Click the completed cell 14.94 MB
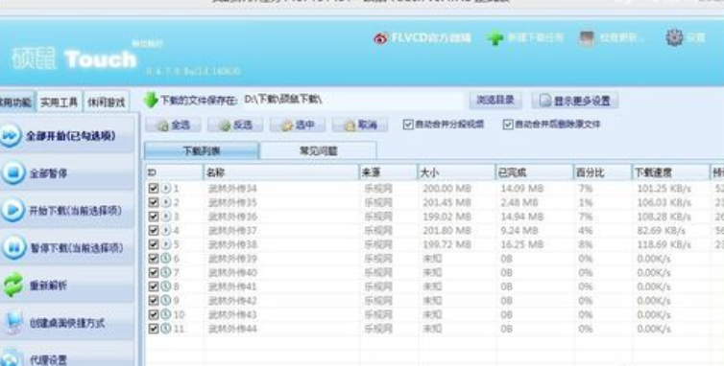The height and width of the screenshot is (366, 724). point(522,217)
